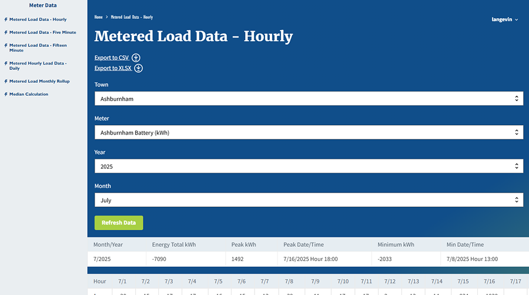Open Metered Load Data - Five Minute page
Image resolution: width=529 pixels, height=295 pixels.
click(x=42, y=32)
